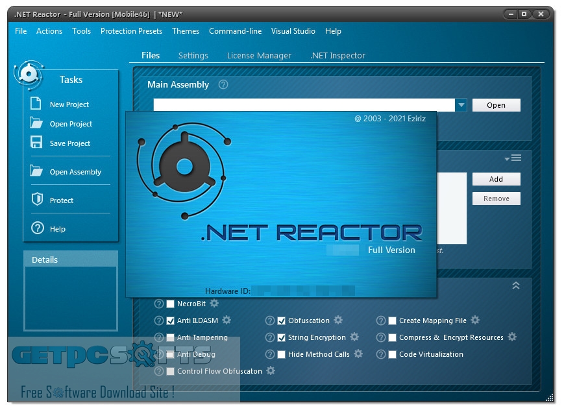Open String Encryption settings gear
The height and width of the screenshot is (410, 564).
click(x=354, y=337)
